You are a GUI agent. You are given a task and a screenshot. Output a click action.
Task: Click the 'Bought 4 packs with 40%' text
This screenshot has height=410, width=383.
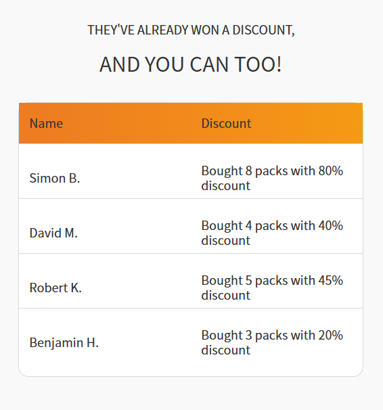(272, 226)
